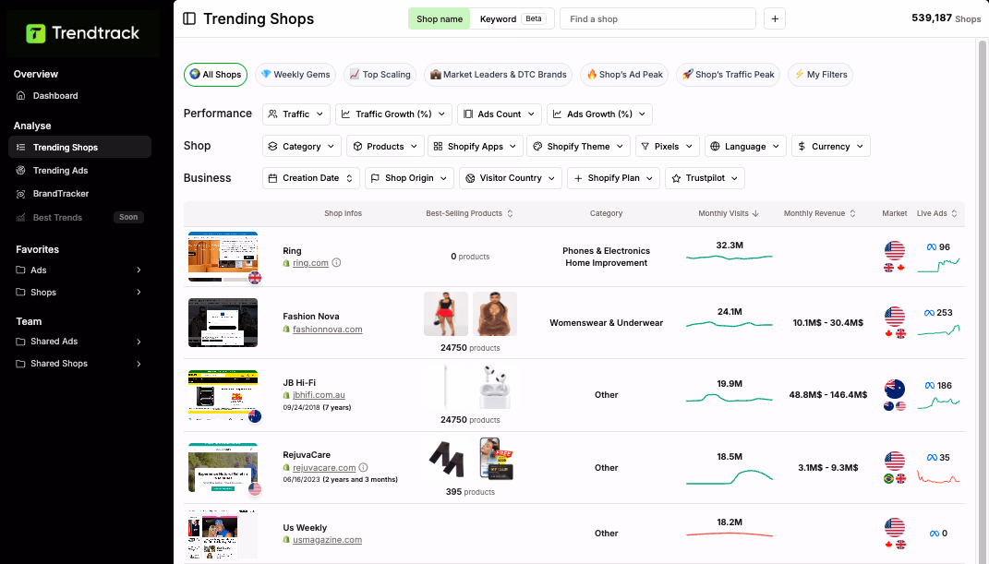Click Meta ads icon in Fashion Nova row
The width and height of the screenshot is (989, 564).
(x=929, y=313)
